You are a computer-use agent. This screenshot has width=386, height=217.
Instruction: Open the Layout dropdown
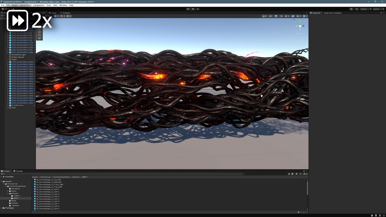coord(378,9)
